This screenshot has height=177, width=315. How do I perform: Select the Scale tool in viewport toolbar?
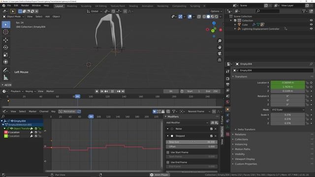click(5, 55)
